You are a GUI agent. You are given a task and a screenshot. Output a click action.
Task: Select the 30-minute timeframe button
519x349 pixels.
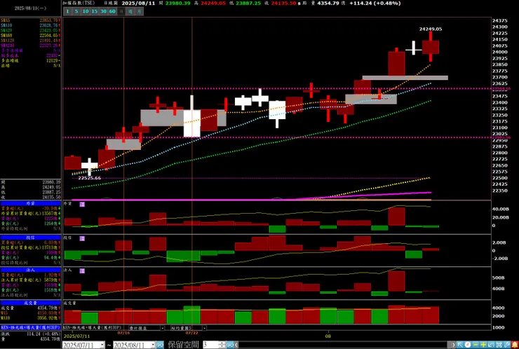click(x=103, y=11)
